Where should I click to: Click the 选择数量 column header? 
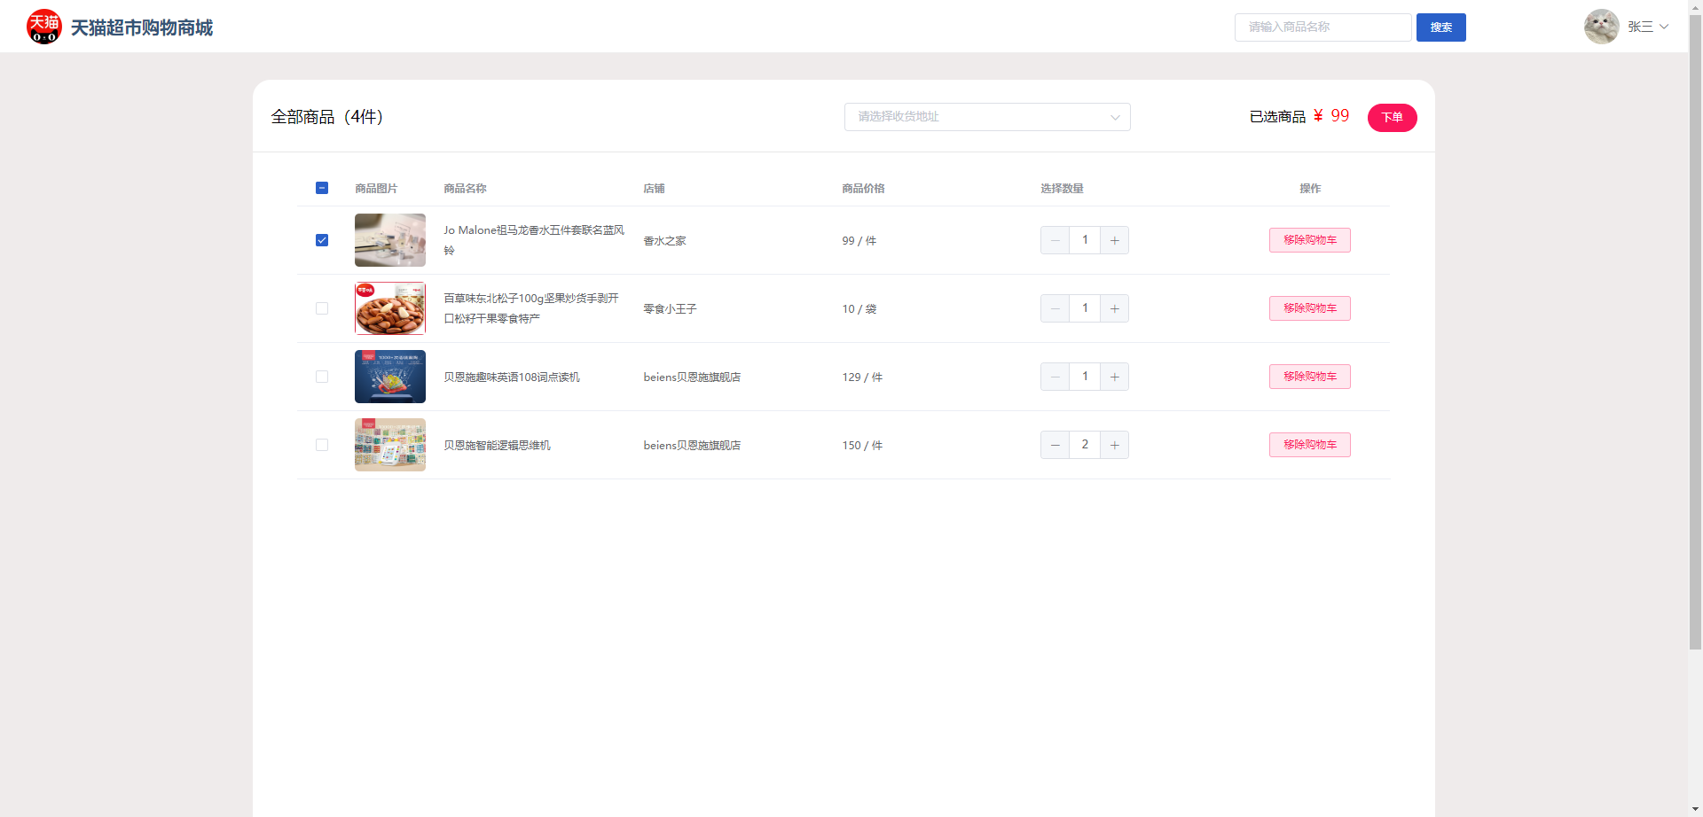(1062, 188)
